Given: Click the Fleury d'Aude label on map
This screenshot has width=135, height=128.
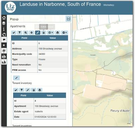Looking at the screenshot, I should click(x=120, y=111).
